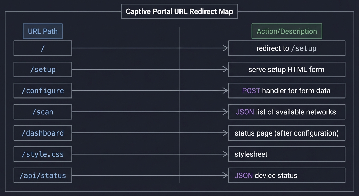Image resolution: width=359 pixels, height=196 pixels.
Task: Select the root / path box
Action: pos(43,48)
